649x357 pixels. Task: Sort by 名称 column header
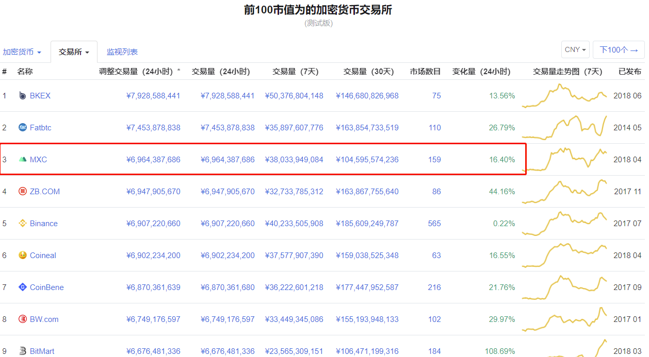pyautogui.click(x=25, y=72)
